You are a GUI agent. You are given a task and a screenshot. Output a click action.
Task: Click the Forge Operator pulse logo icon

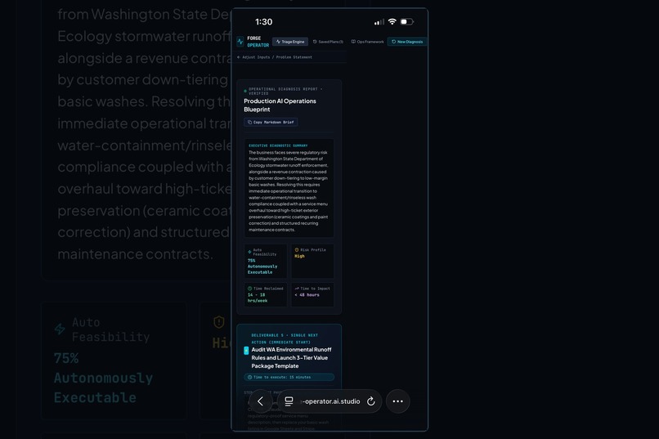(x=240, y=42)
